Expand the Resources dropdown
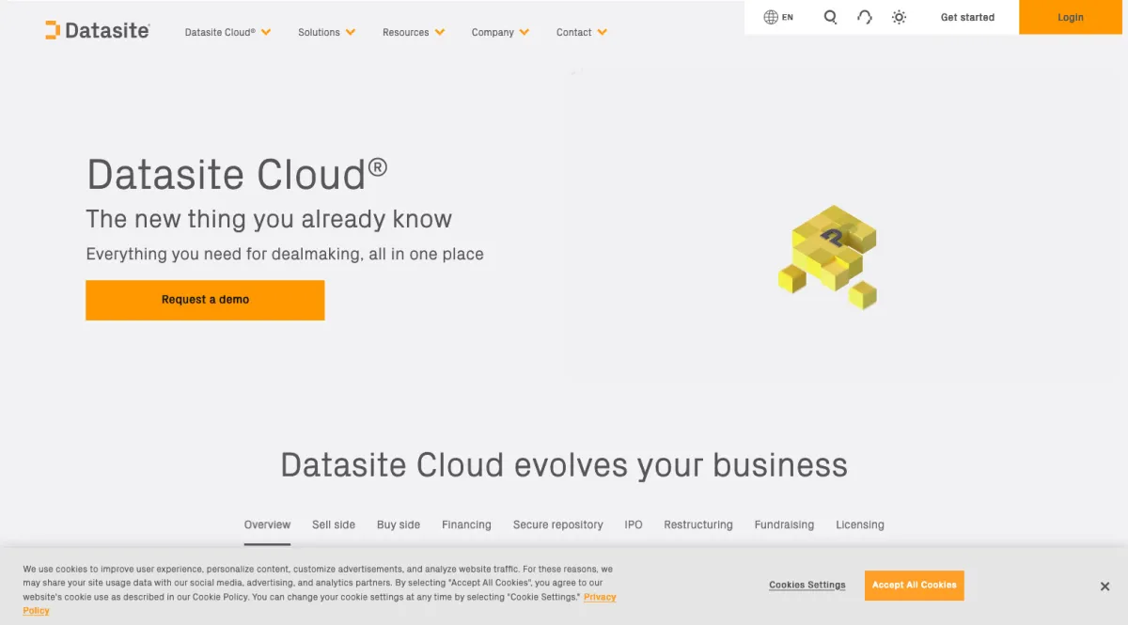The width and height of the screenshot is (1128, 625). pyautogui.click(x=413, y=32)
